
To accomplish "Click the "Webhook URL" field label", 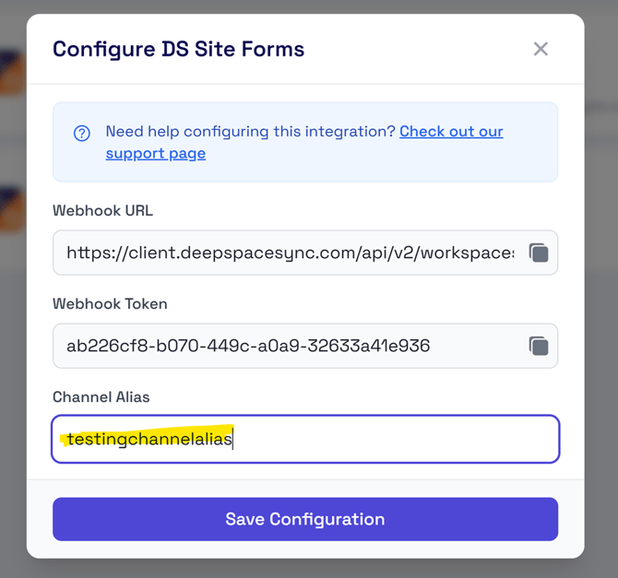I will (x=103, y=210).
